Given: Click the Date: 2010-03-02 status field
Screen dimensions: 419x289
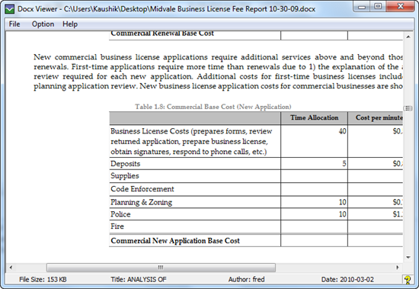Looking at the screenshot, I should pyautogui.click(x=347, y=280).
